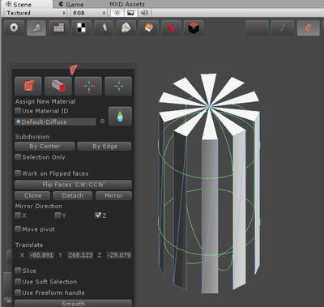Image resolution: width=324 pixels, height=307 pixels.
Task: Click the Flip Faces 'CW/CCW' button
Action: [x=73, y=185]
